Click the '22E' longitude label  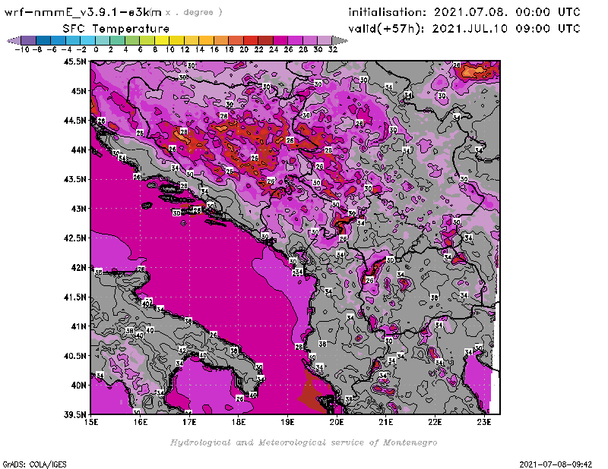(x=435, y=422)
